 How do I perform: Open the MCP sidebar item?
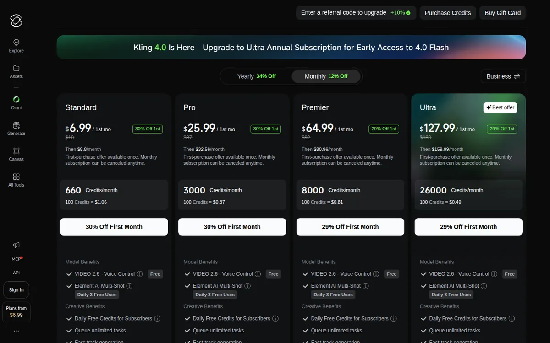click(16, 259)
